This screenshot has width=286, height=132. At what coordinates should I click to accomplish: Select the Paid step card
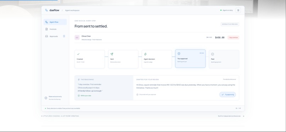point(224,59)
